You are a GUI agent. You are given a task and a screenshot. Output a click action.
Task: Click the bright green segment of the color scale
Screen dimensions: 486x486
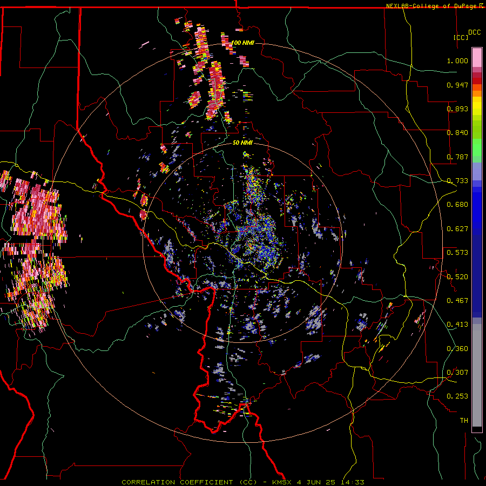coord(477,147)
